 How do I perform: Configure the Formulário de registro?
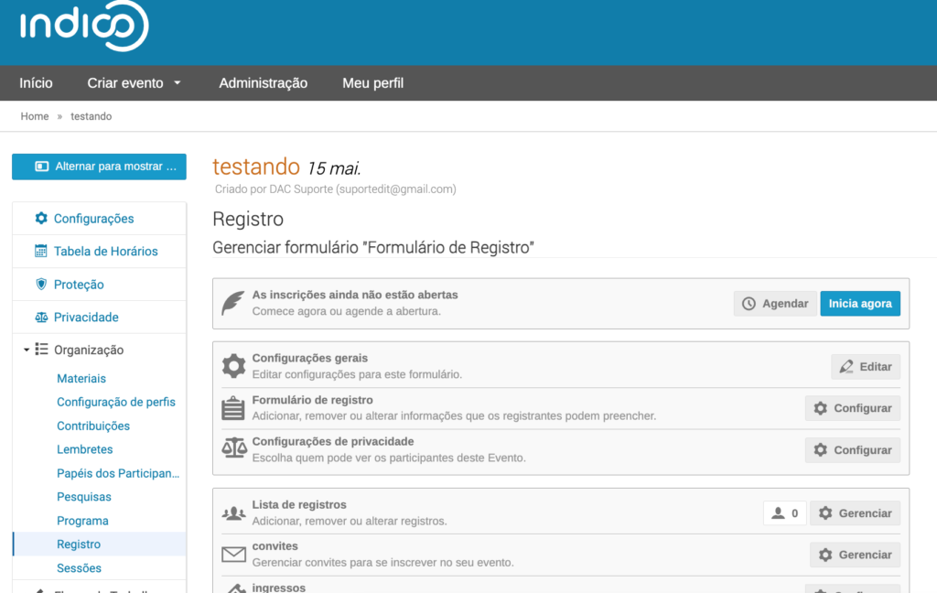[853, 408]
